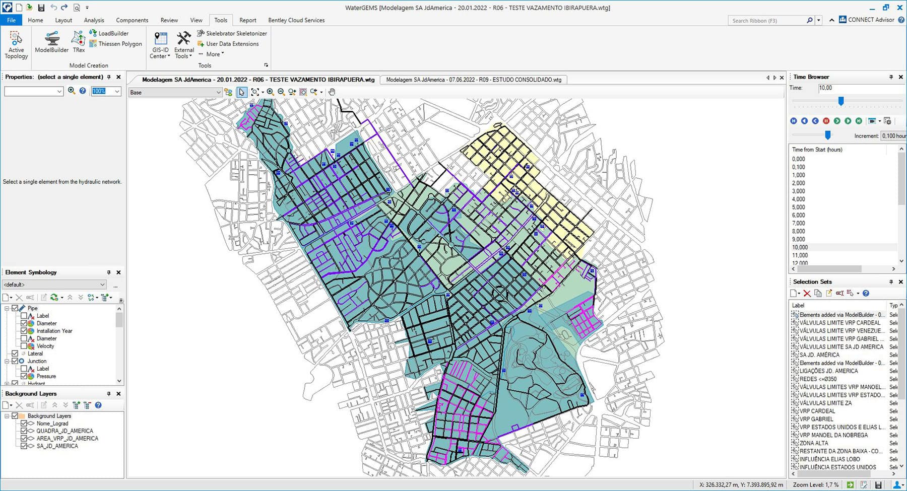Toggle the Lateral layer checkbox
The image size is (907, 491).
click(x=15, y=354)
